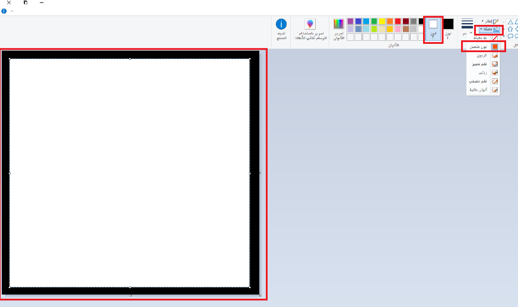This screenshot has height=307, width=518.
Task: Select the Rounded callout shape
Action: [x=510, y=36]
